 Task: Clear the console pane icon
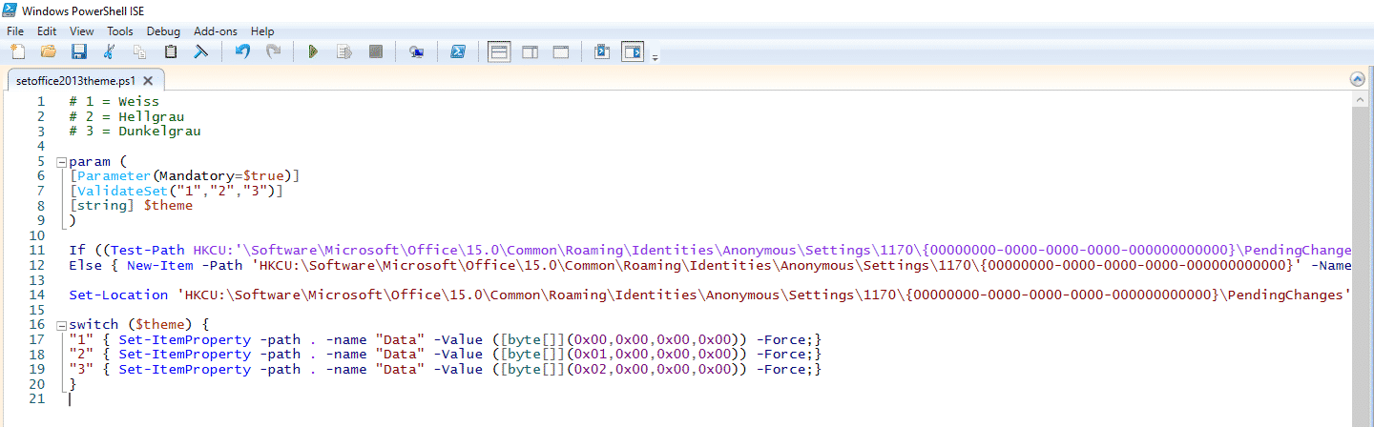coord(201,51)
